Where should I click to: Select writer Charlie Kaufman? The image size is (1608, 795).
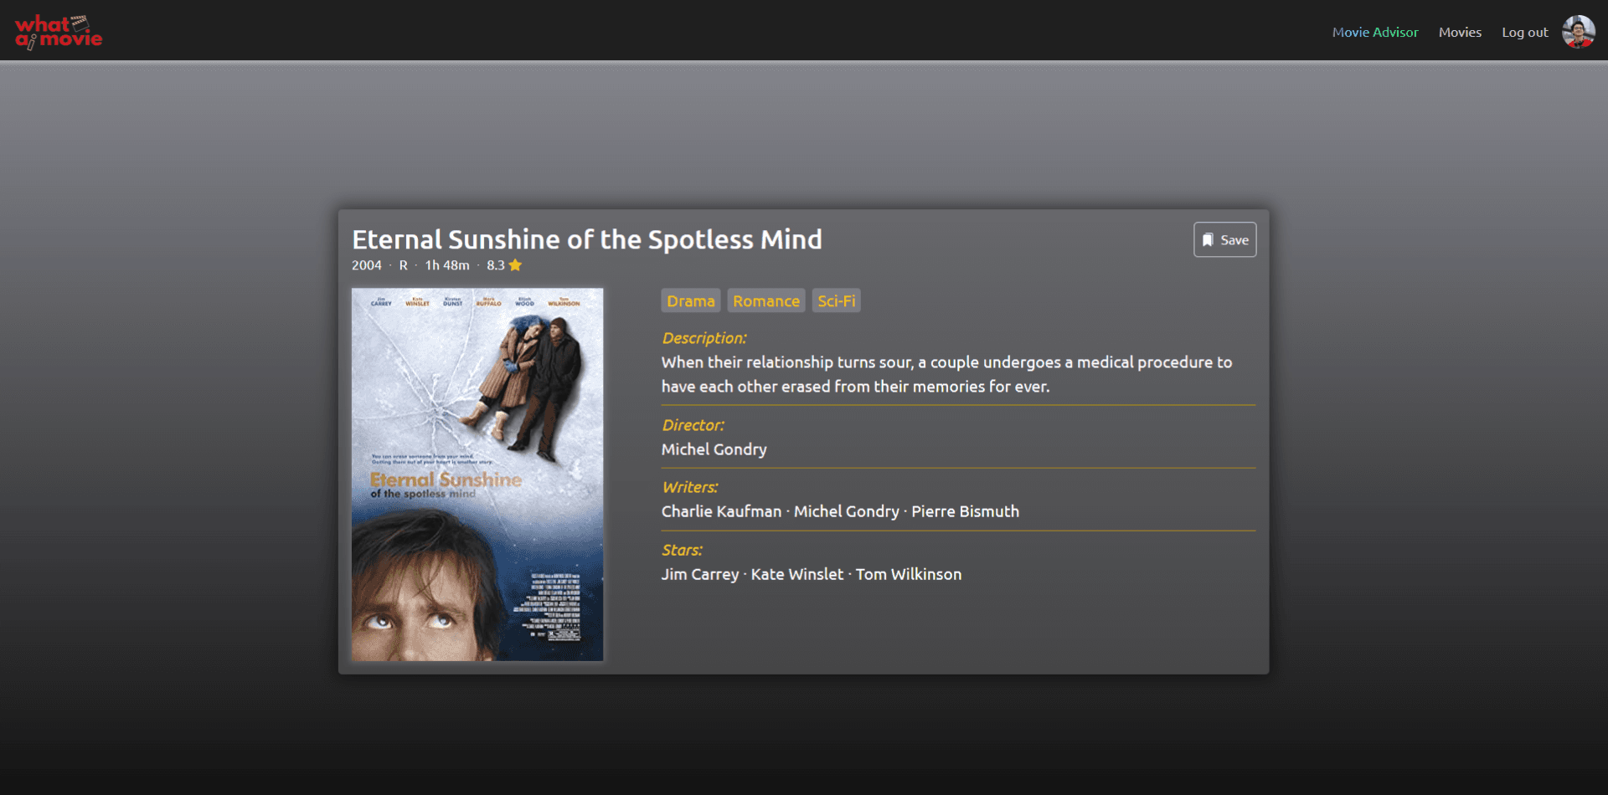(x=721, y=511)
